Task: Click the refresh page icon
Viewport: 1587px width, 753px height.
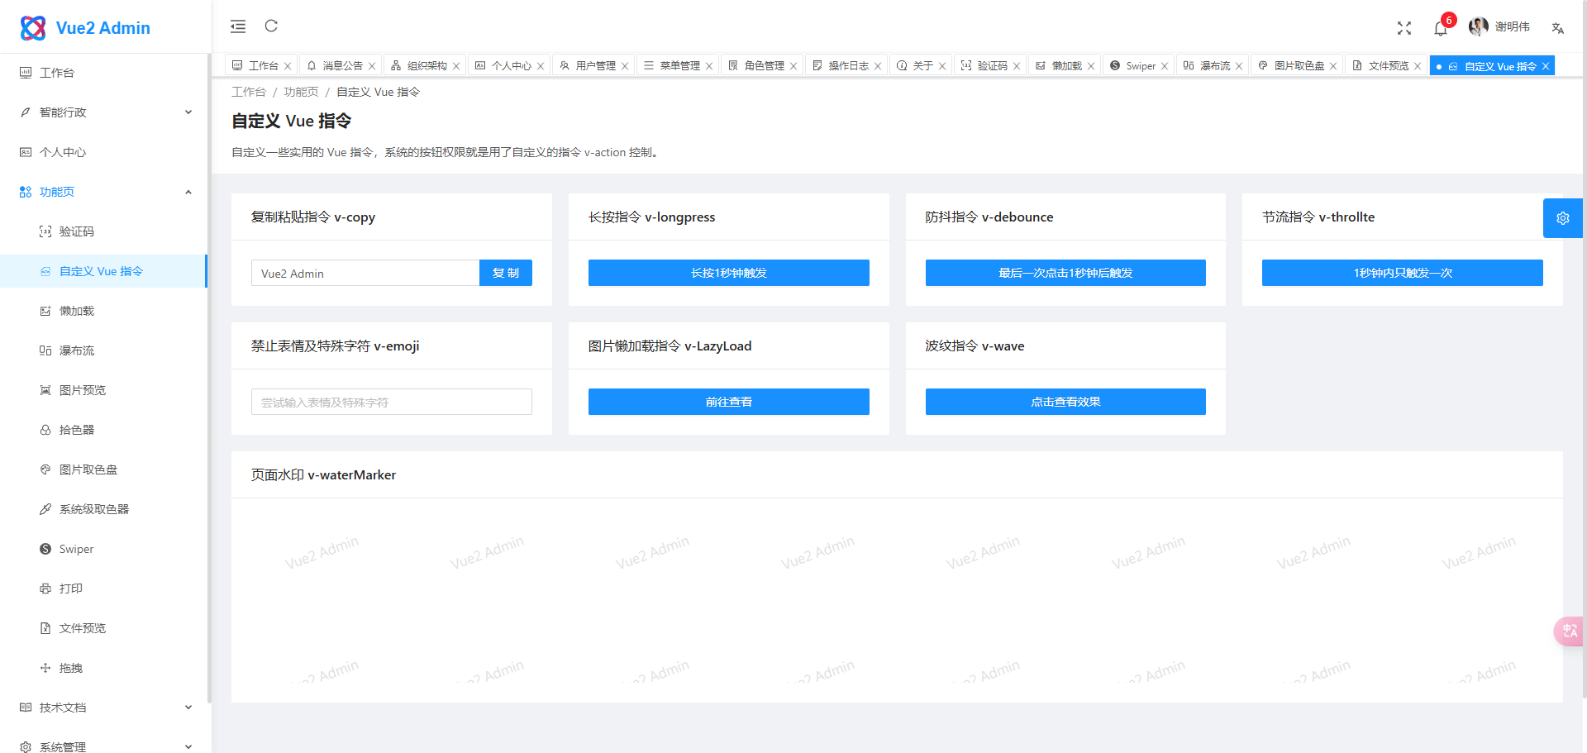Action: (271, 26)
